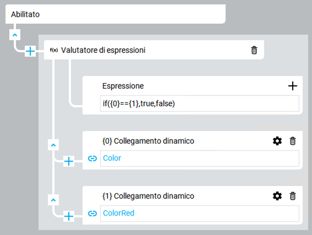Delete the {0} Collegamento dinamico entry
This screenshot has width=312, height=235.
(x=293, y=141)
